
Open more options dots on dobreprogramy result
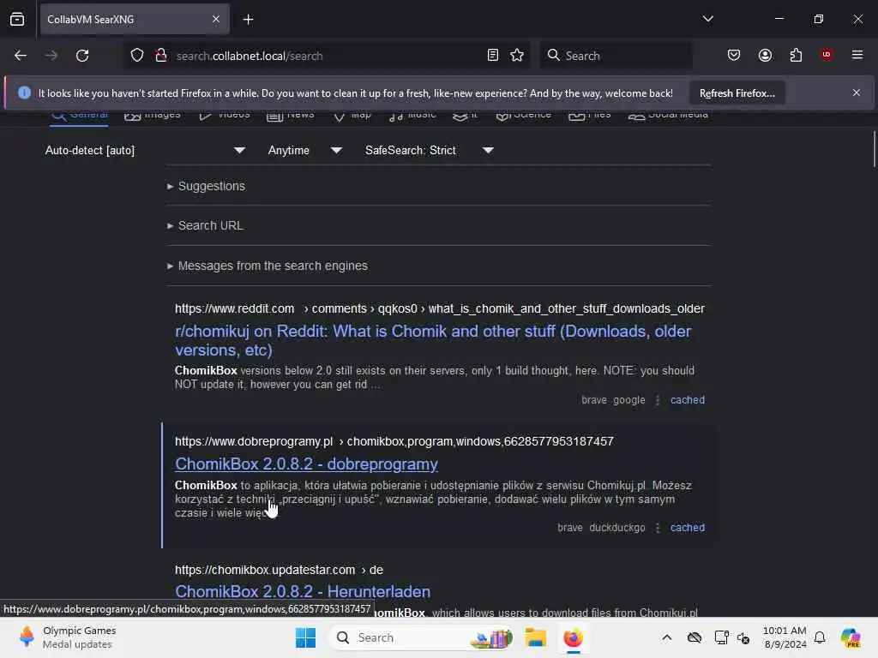(x=658, y=528)
